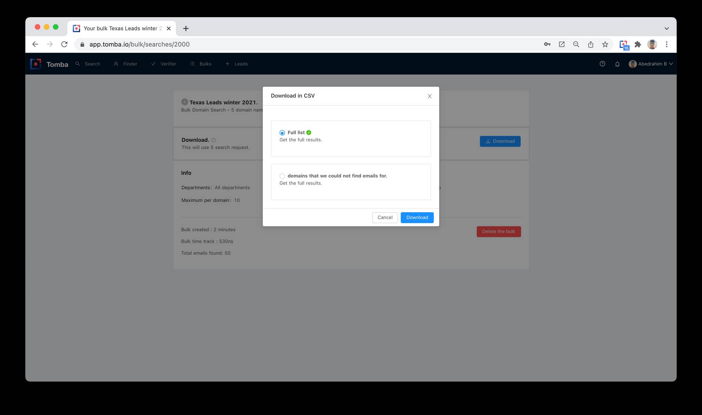Viewport: 702px width, 415px height.
Task: Click Cancel in the CSV dialog
Action: tap(385, 218)
